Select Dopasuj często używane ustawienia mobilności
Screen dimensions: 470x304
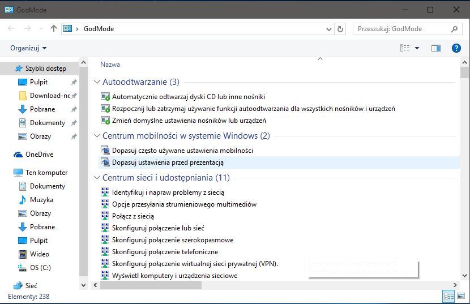pyautogui.click(x=182, y=150)
